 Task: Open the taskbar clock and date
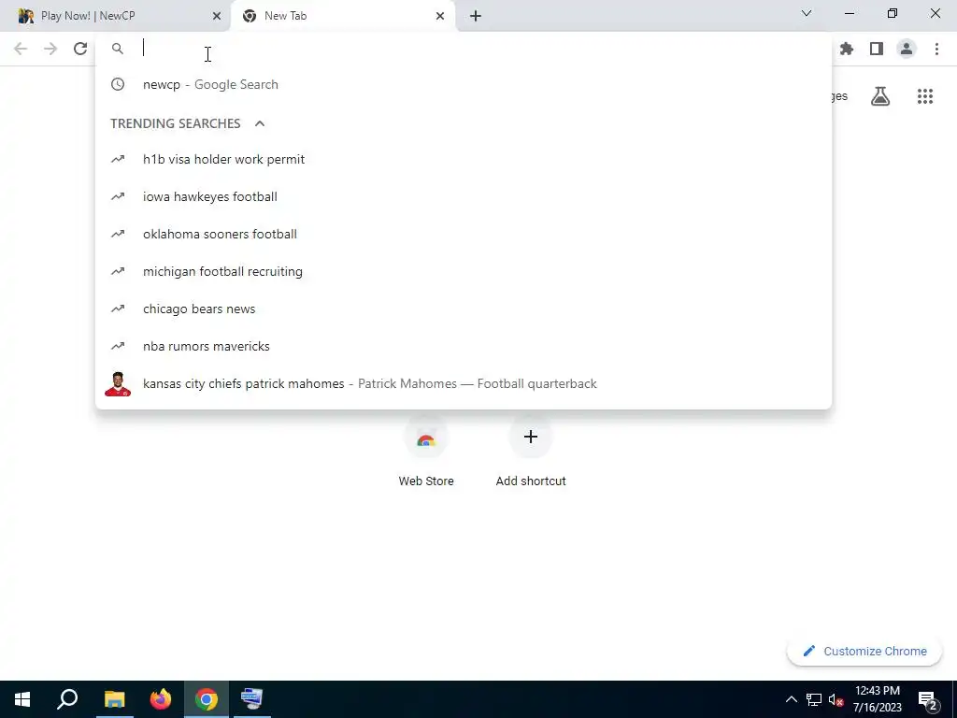point(877,699)
